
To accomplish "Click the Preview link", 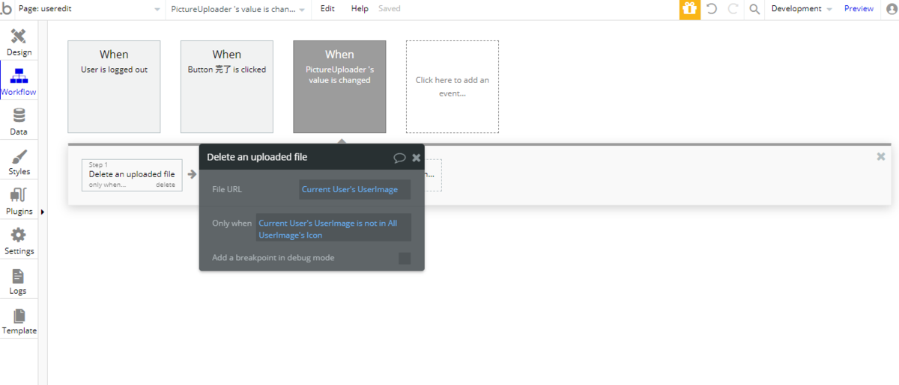I will (859, 9).
